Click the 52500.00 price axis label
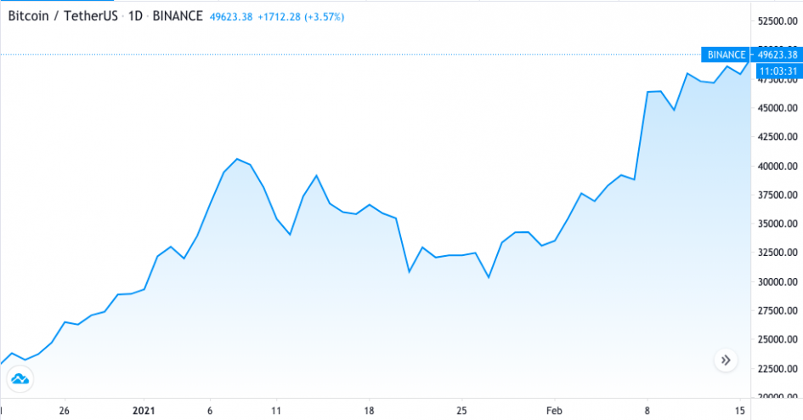Viewport: 803px width, 420px height. [778, 21]
